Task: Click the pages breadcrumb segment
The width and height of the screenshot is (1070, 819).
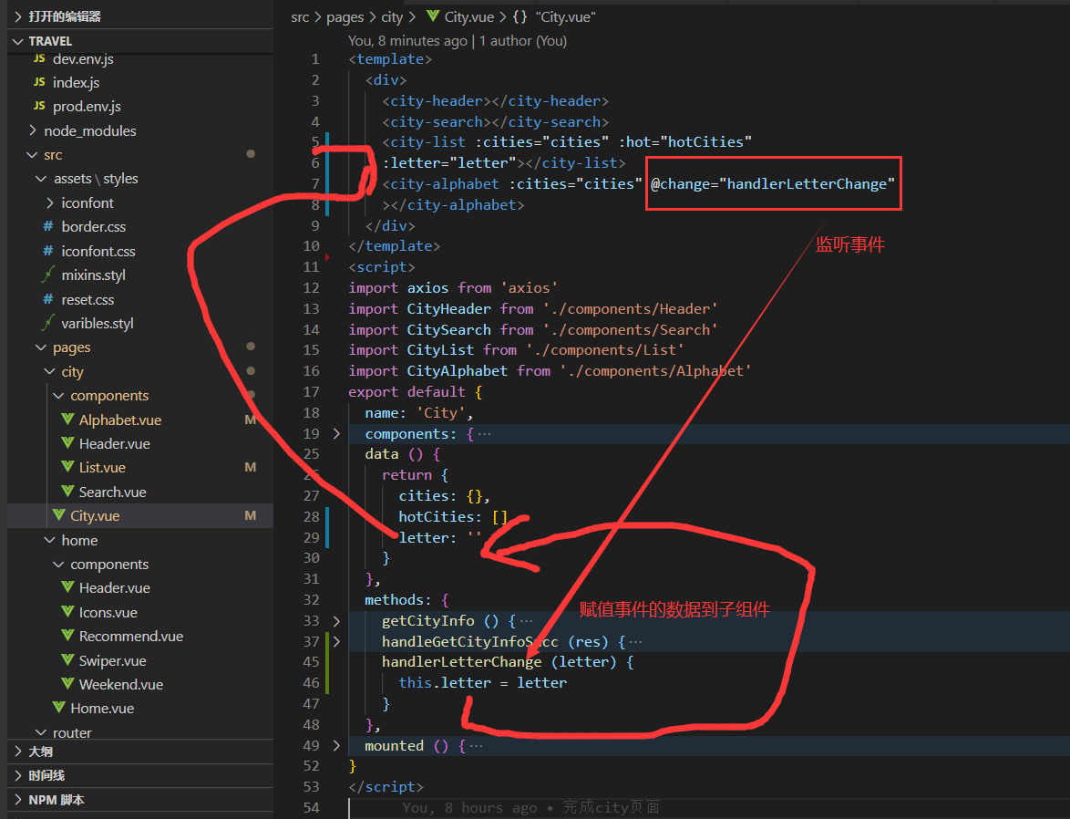Action: click(345, 17)
